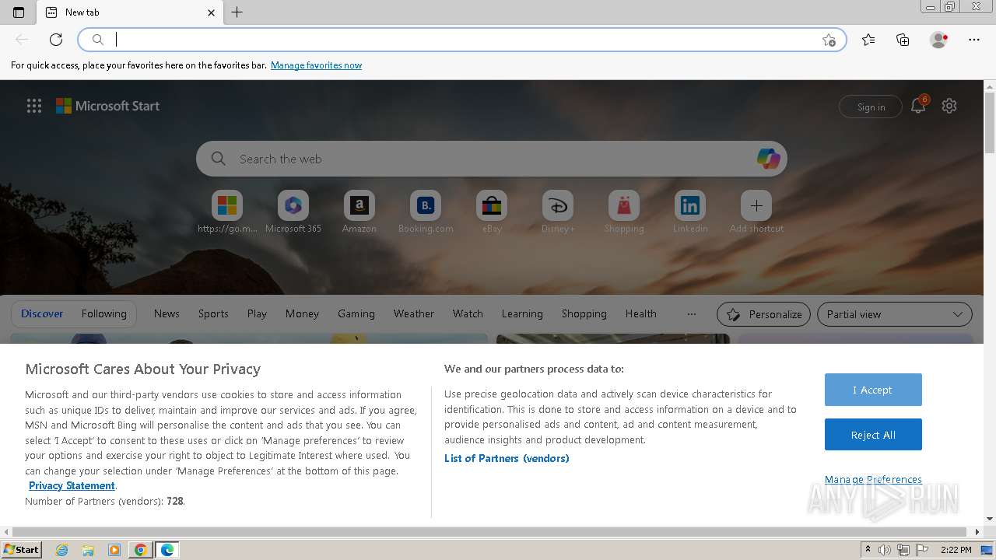Open the Action Center flag icon in the tray
This screenshot has width=996, height=560.
[x=922, y=550]
